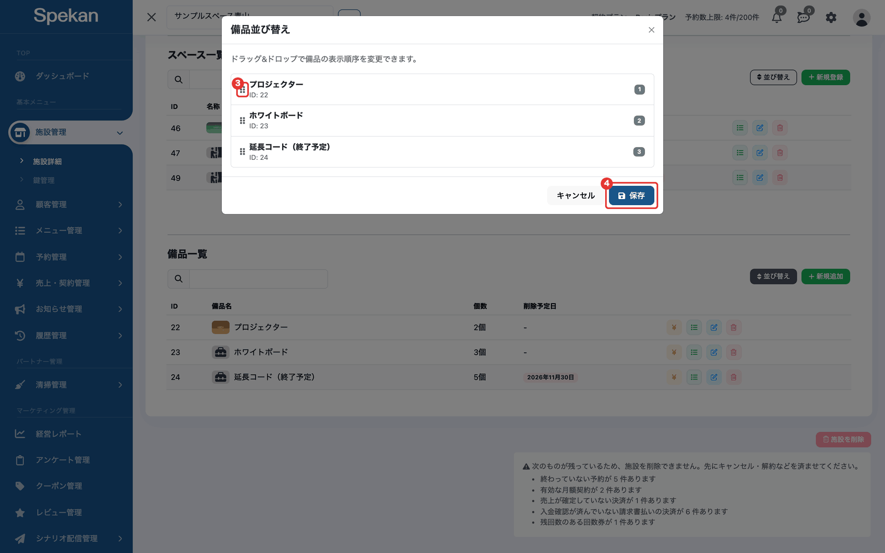Grab the drag handle beside ホワイトボード
The height and width of the screenshot is (553, 885).
[242, 121]
